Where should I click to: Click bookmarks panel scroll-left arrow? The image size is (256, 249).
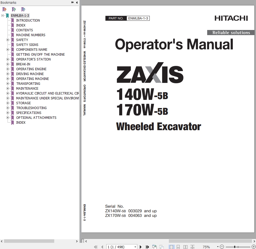coord(2,241)
